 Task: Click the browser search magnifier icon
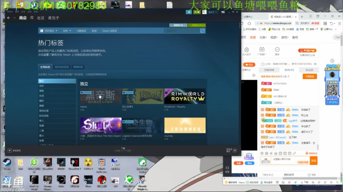(297, 23)
